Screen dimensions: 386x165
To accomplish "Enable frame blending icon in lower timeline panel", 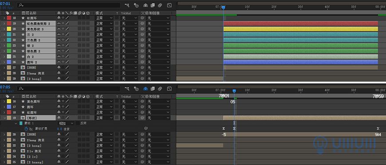I will tap(153, 88).
